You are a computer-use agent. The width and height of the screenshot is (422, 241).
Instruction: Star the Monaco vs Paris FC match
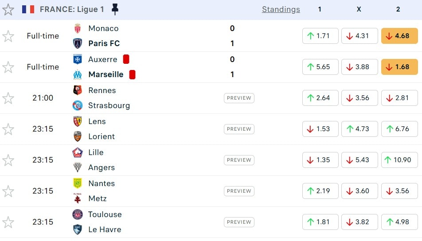8,36
